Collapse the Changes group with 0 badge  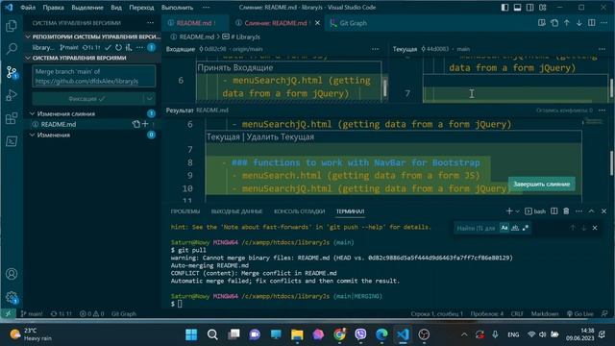pos(32,135)
